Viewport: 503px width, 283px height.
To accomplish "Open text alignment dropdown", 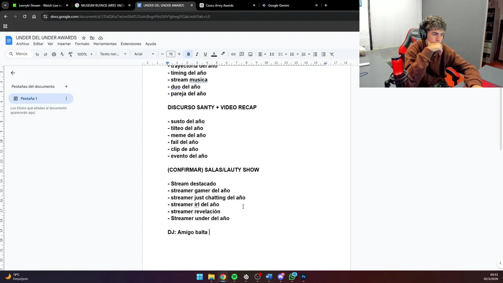I will coord(262,54).
